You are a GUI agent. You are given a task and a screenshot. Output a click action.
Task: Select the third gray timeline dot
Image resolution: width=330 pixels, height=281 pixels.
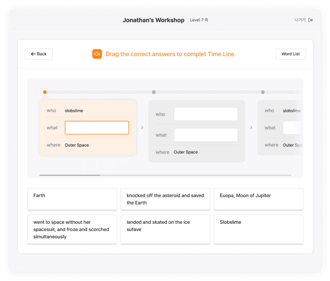point(263,92)
